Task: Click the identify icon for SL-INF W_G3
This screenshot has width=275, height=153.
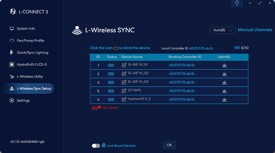Action: click(224, 82)
